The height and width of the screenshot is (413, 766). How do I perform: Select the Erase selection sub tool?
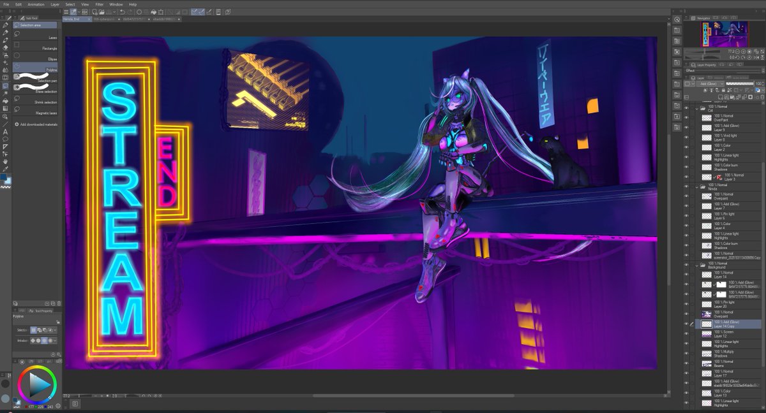pyautogui.click(x=36, y=88)
